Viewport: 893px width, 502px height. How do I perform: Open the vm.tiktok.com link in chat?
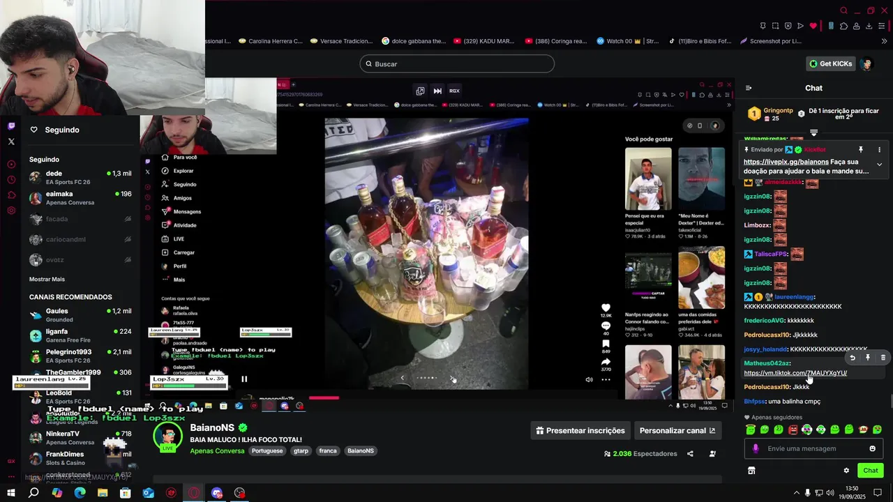(x=795, y=373)
